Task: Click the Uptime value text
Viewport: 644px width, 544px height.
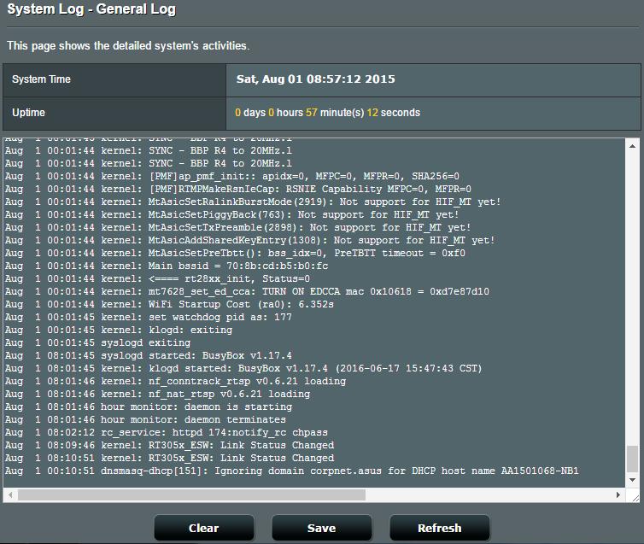Action: tap(327, 113)
